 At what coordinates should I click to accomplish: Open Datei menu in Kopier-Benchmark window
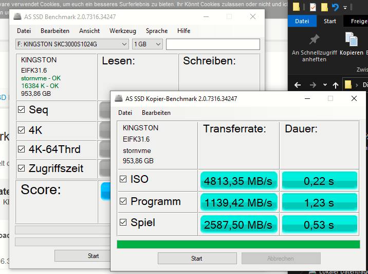pyautogui.click(x=125, y=113)
